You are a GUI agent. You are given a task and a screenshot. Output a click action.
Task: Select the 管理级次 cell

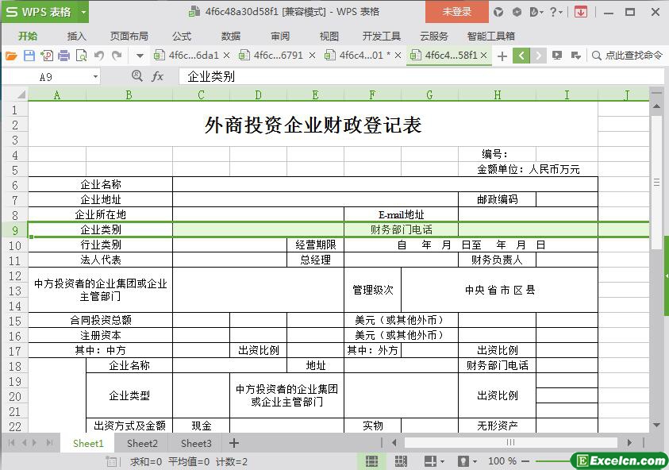pyautogui.click(x=372, y=290)
